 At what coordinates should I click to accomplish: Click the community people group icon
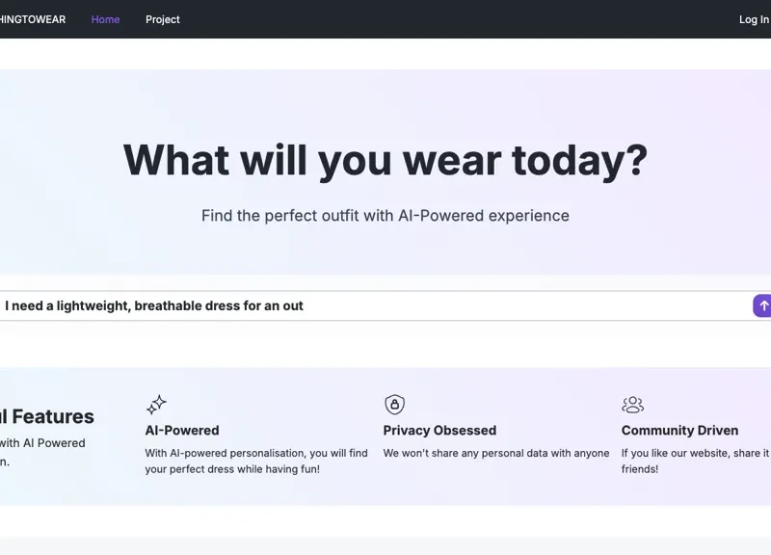pos(632,405)
